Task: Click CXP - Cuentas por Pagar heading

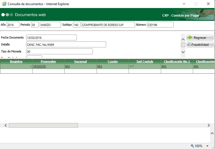Action: tap(181, 16)
